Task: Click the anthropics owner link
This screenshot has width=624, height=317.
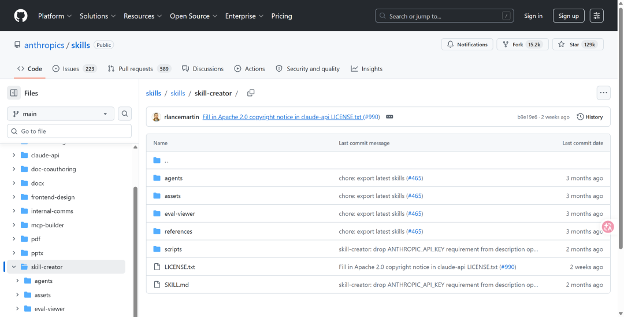Action: (x=44, y=45)
